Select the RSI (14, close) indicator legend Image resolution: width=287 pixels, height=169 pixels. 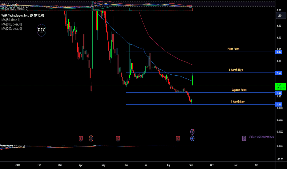click(9, 4)
